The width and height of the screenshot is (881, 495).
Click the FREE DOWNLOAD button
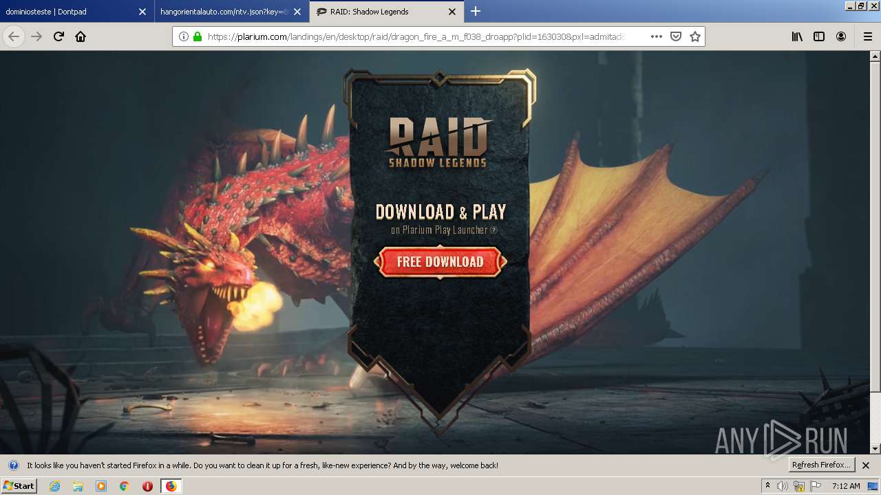point(440,262)
